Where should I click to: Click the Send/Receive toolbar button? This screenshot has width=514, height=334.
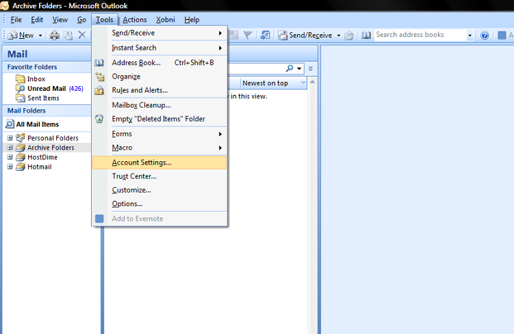point(305,35)
